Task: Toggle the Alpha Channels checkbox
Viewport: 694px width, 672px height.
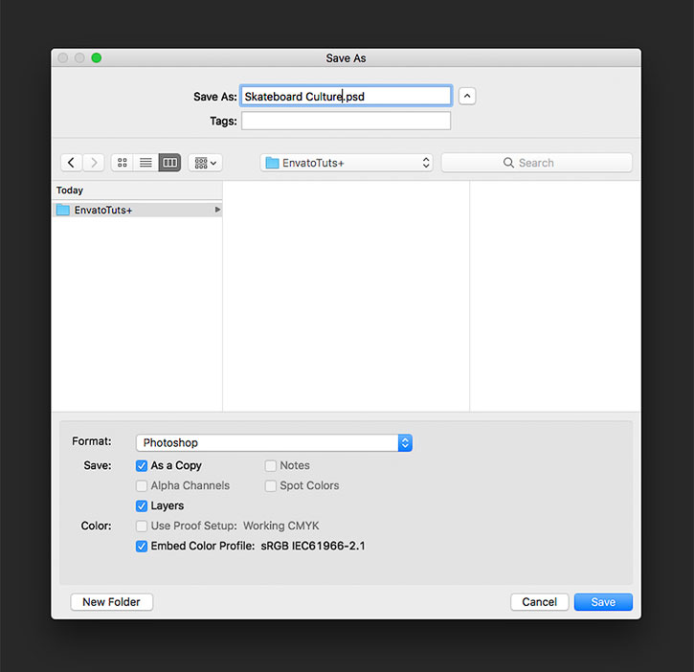Action: point(142,485)
